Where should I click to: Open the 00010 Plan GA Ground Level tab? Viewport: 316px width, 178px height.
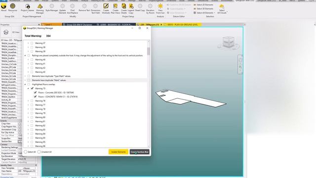pos(182,25)
